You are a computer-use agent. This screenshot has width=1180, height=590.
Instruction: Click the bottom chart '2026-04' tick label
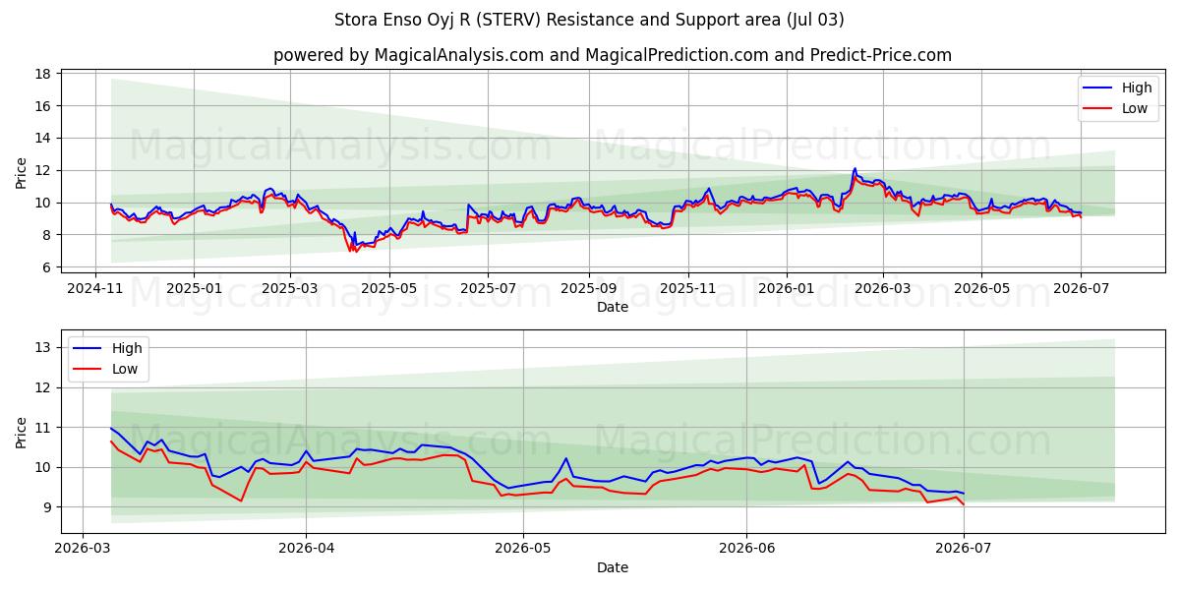click(306, 548)
